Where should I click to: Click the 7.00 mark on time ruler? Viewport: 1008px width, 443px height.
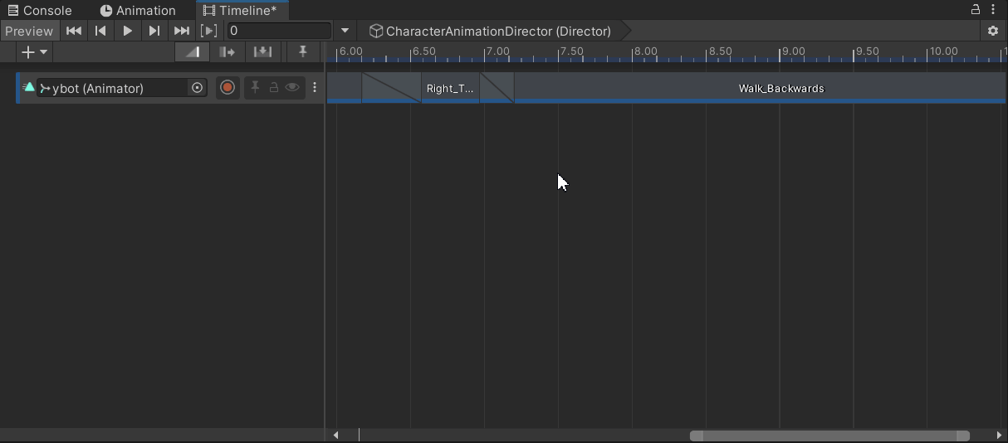click(x=497, y=51)
